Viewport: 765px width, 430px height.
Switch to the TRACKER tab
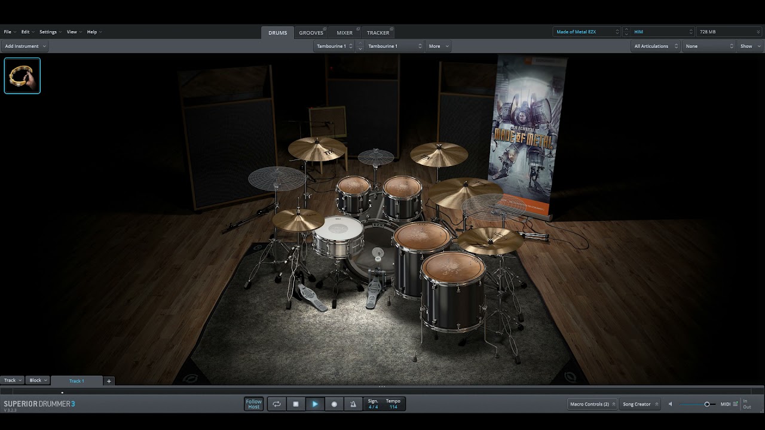378,33
